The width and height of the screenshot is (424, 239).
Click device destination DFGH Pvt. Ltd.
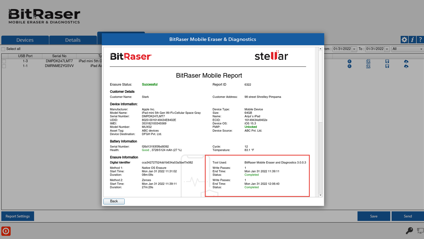point(152,134)
